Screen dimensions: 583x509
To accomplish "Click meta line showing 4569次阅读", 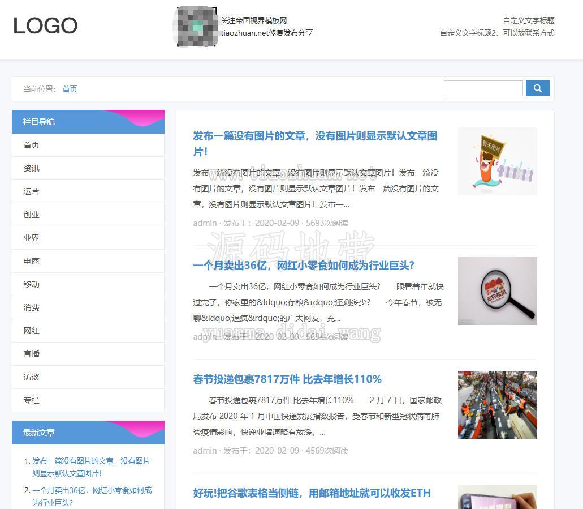I will coord(270,451).
